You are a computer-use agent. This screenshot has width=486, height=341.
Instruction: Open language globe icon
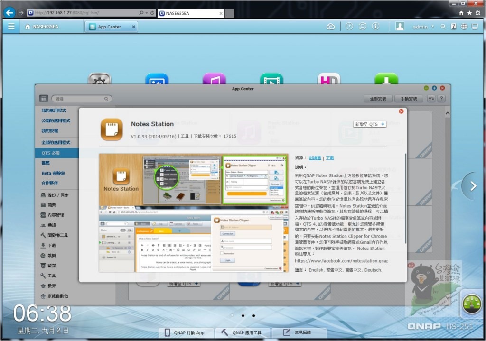(x=464, y=27)
